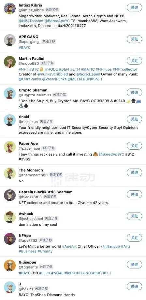View Martin Paulini's avatar image
Image resolution: width=146 pixels, height=300 pixels.
tap(10, 62)
